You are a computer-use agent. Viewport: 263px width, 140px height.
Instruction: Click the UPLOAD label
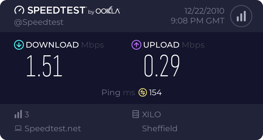161,45
